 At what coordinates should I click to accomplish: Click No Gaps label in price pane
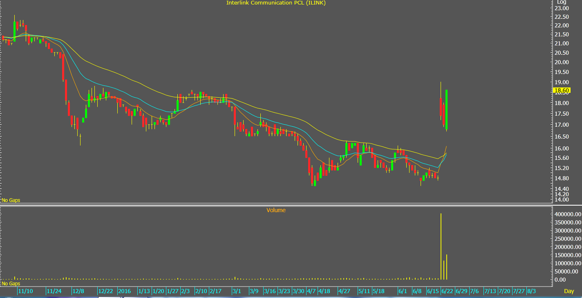(x=11, y=200)
